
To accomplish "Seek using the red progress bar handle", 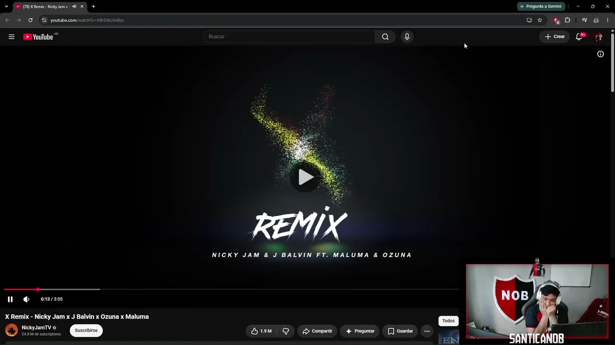I will pyautogui.click(x=37, y=289).
